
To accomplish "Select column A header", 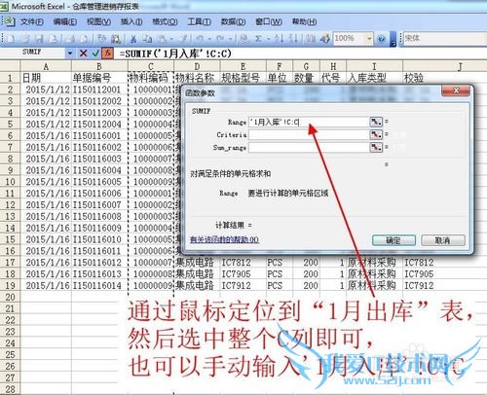I will [x=46, y=66].
